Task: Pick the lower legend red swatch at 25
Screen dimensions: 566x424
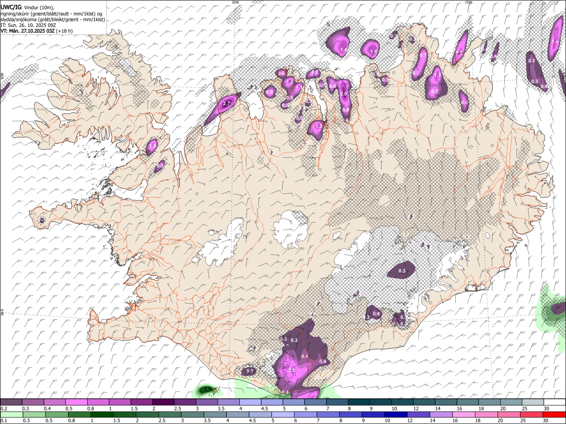Action: (531, 414)
